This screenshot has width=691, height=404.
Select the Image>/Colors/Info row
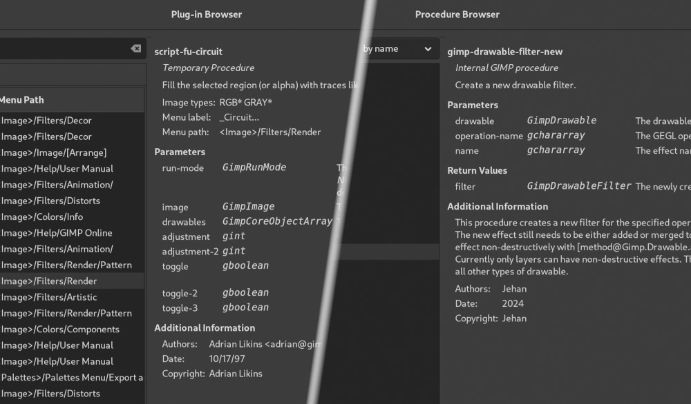point(72,216)
